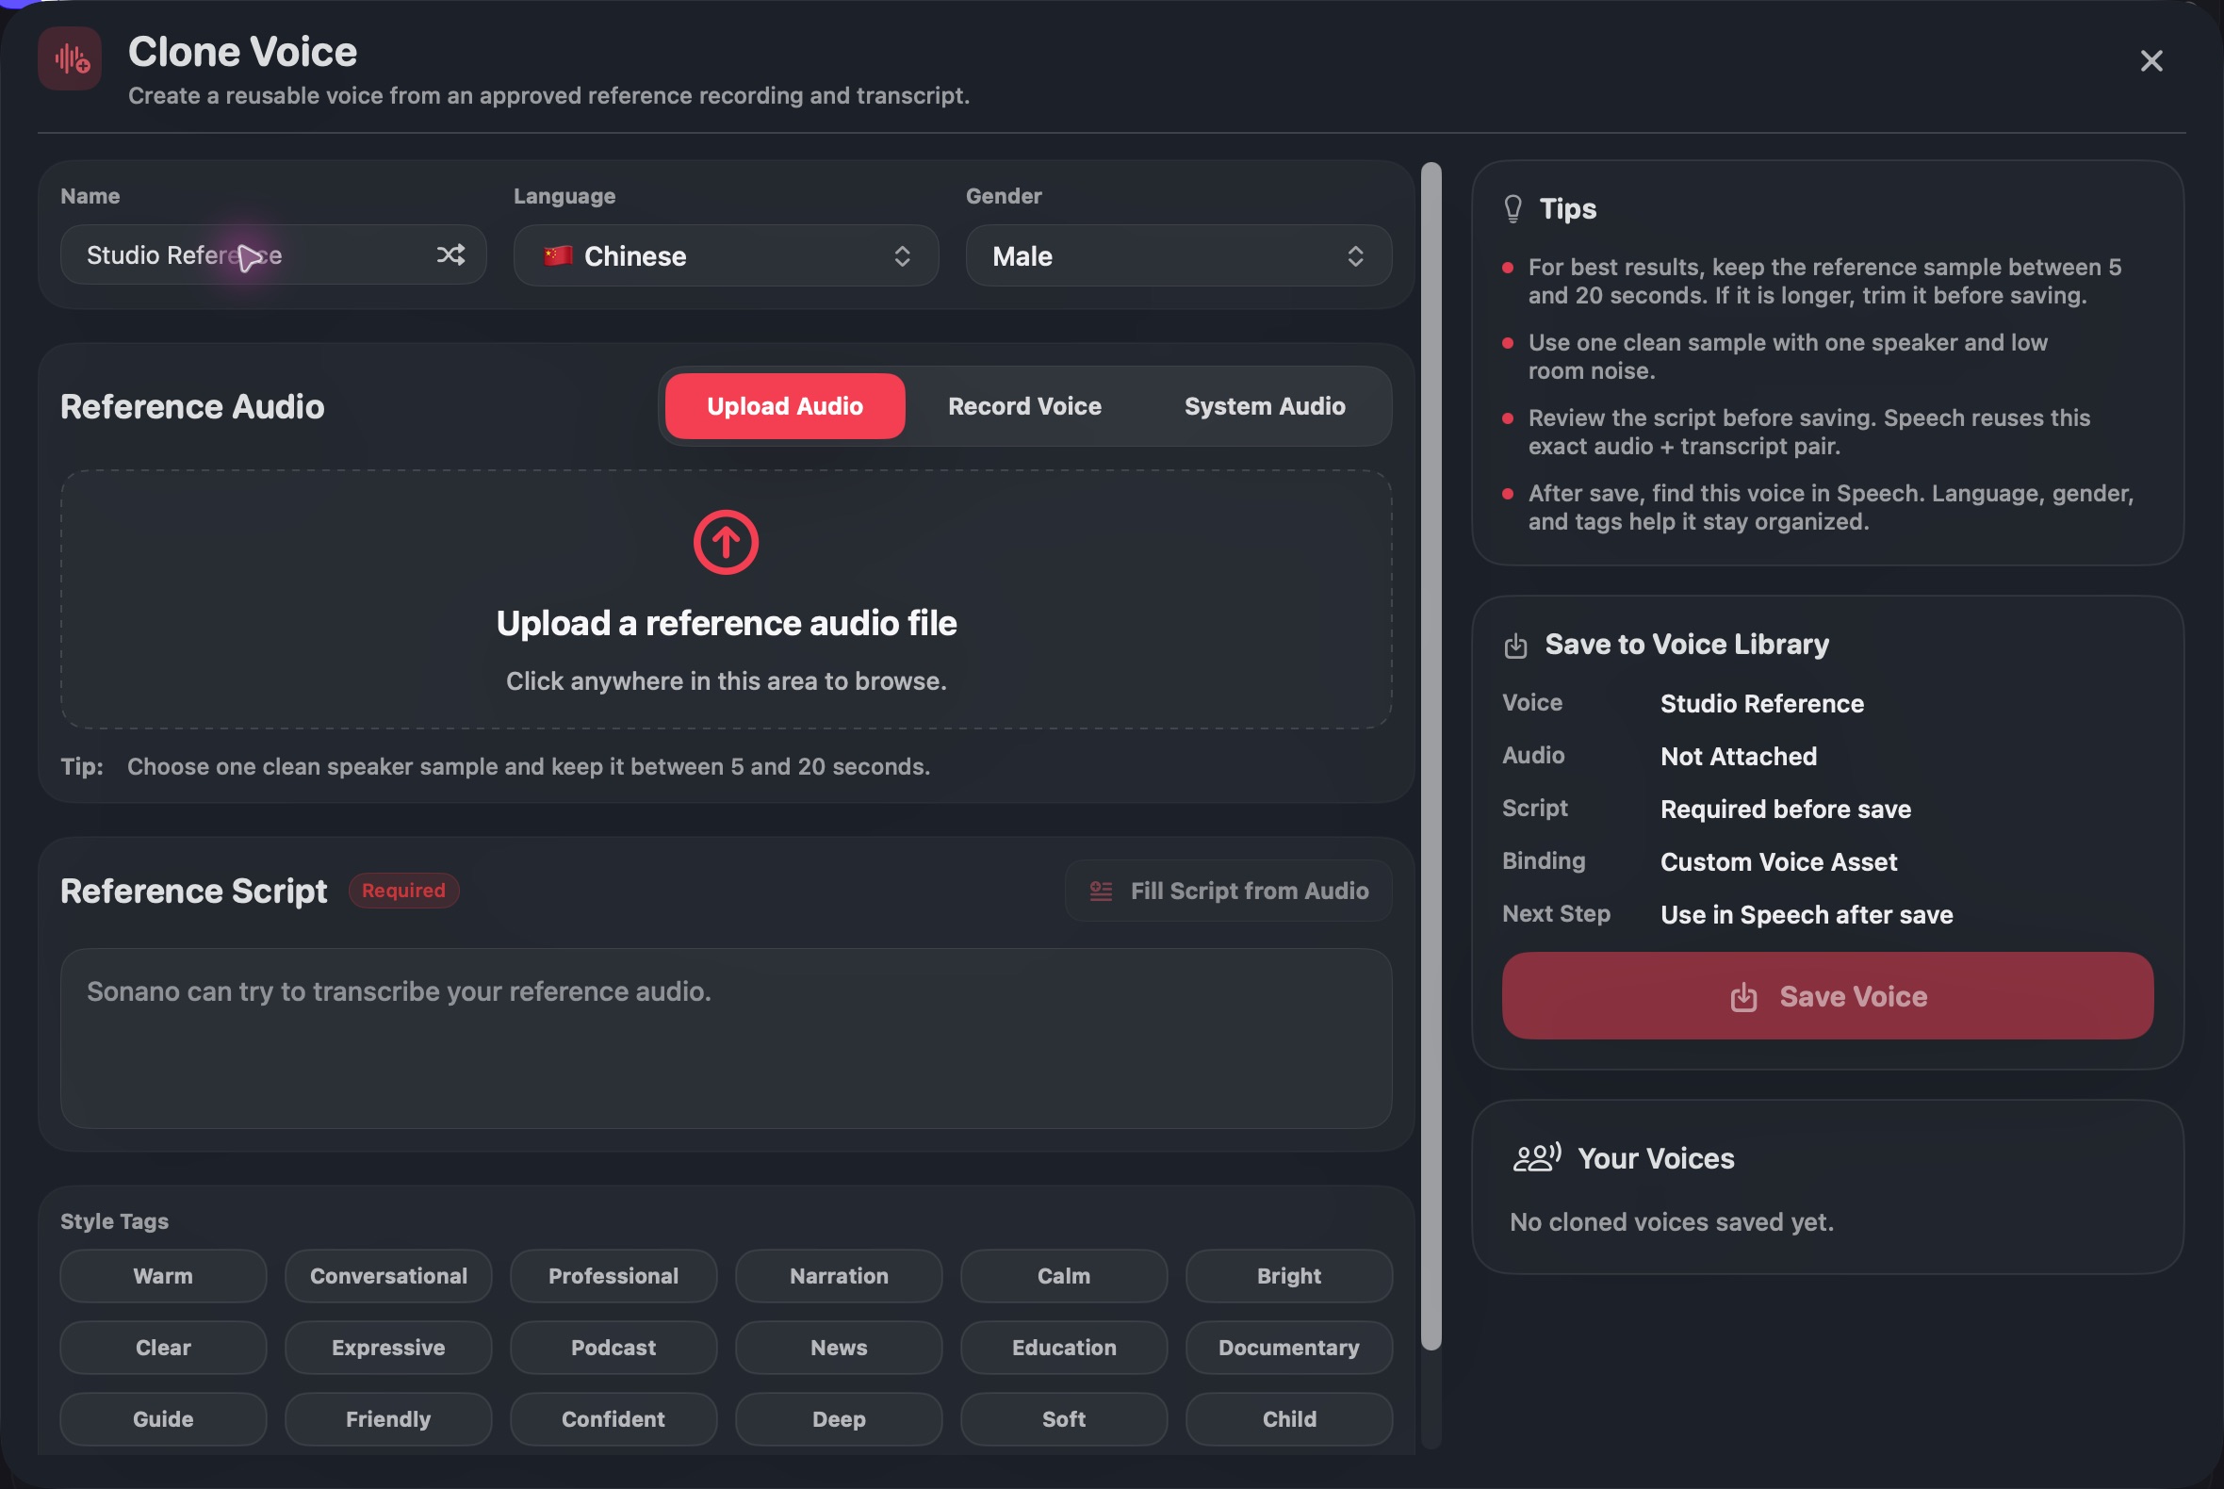Toggle the Friendly style tag

(x=388, y=1418)
